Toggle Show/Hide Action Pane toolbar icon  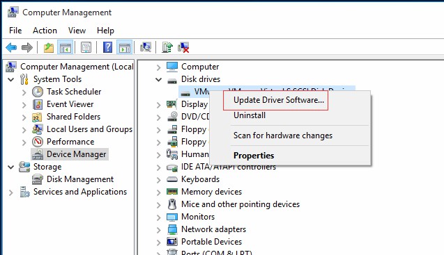[125, 47]
